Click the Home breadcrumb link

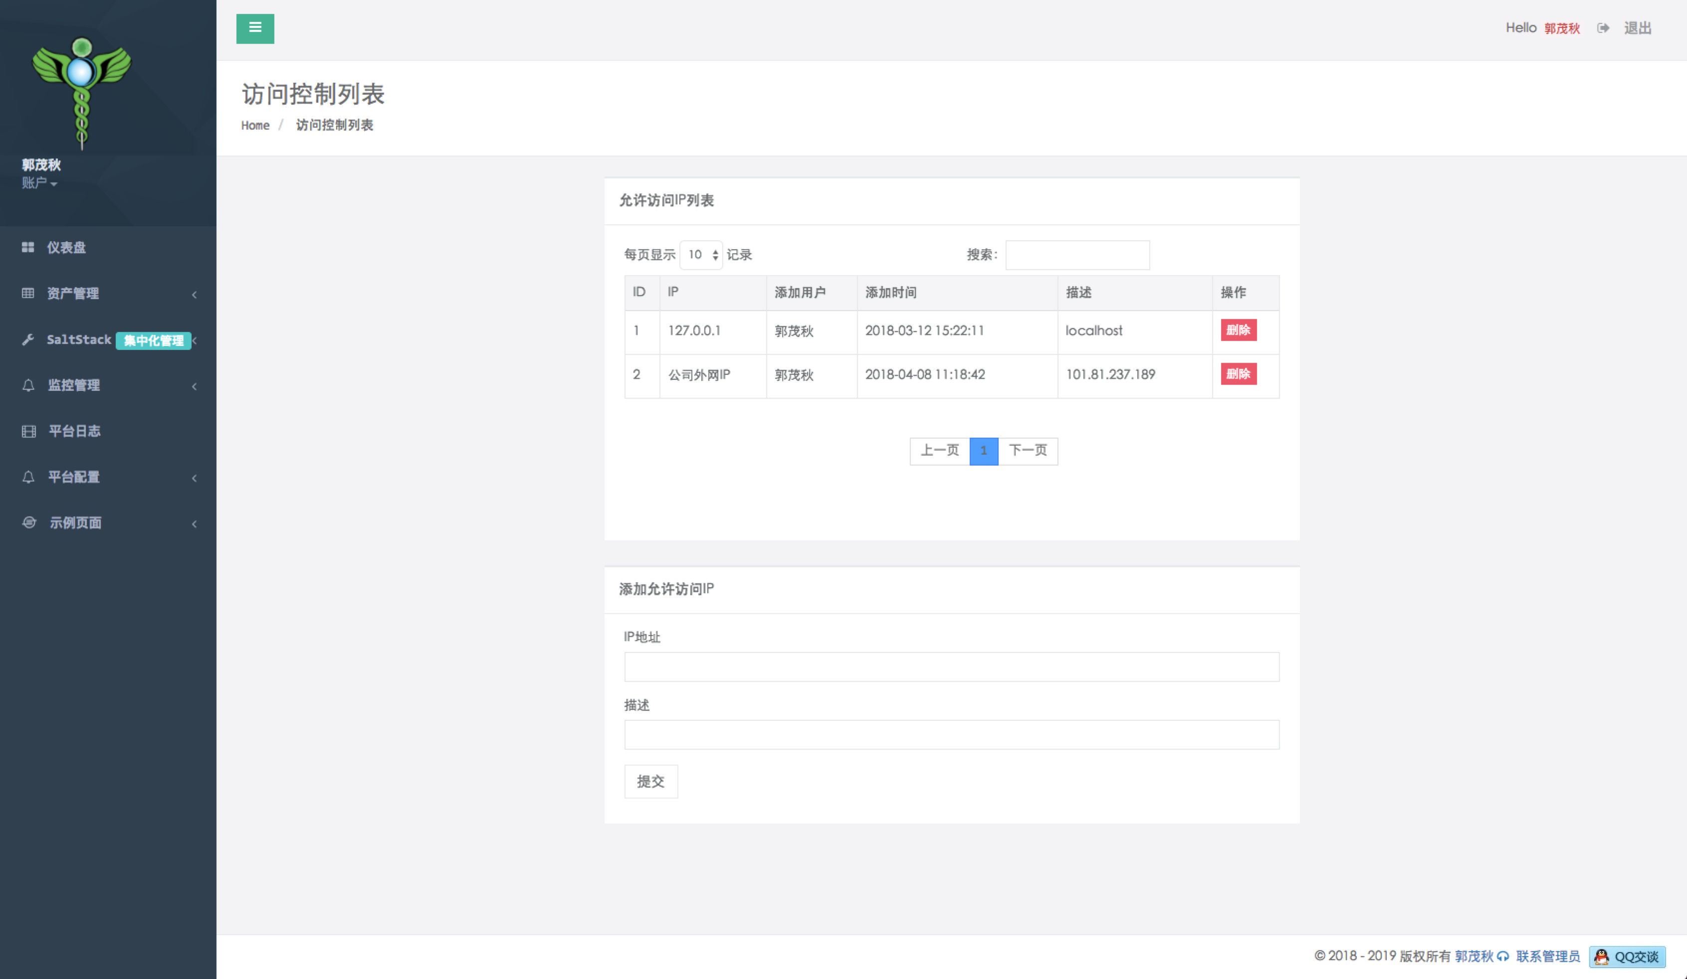[x=255, y=126]
